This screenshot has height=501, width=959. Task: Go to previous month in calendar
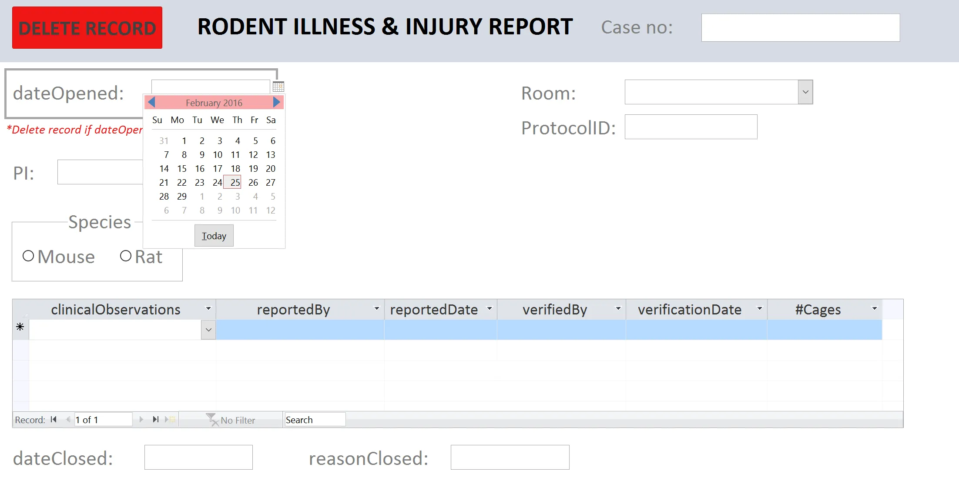pos(151,102)
